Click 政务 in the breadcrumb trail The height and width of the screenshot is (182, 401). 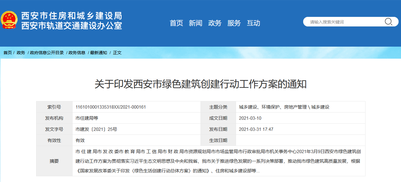[21, 53]
